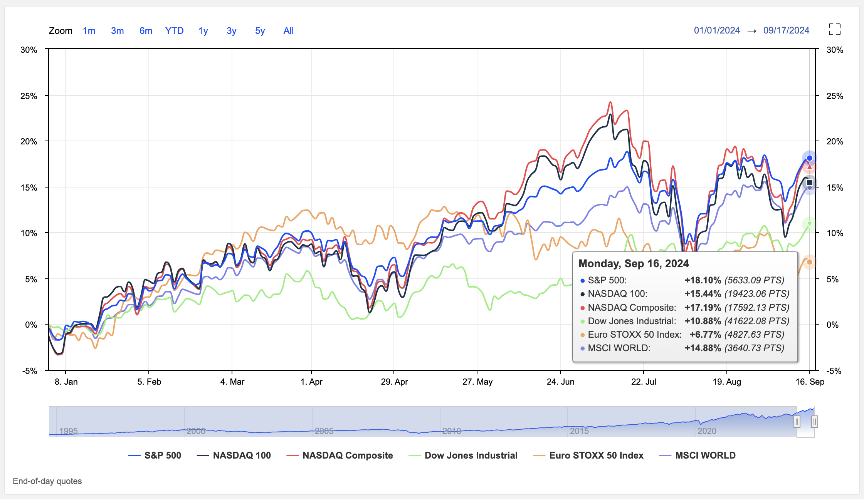Click the S&P 500 blue data point marker

810,158
